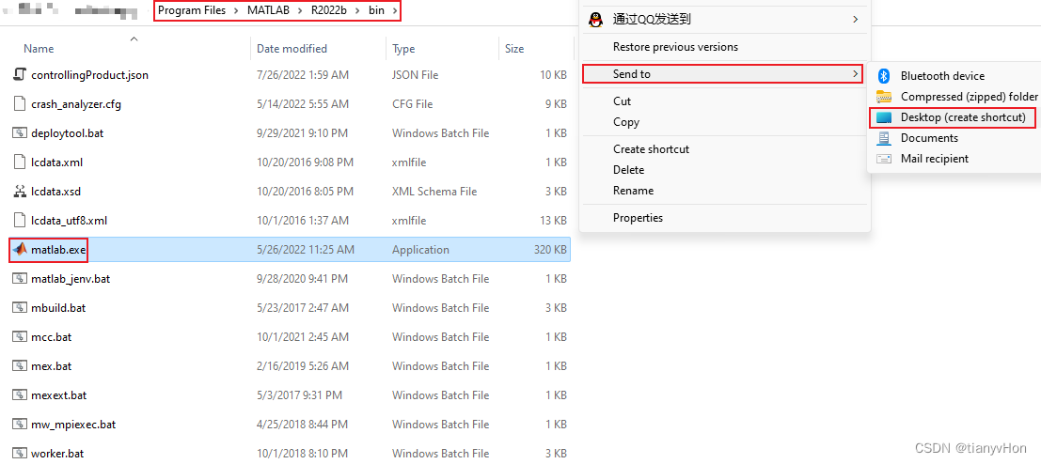Click the controllingProduct.json file icon
1041x464 pixels.
click(x=20, y=75)
